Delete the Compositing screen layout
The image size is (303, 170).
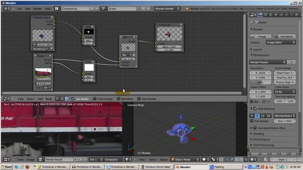(97, 8)
